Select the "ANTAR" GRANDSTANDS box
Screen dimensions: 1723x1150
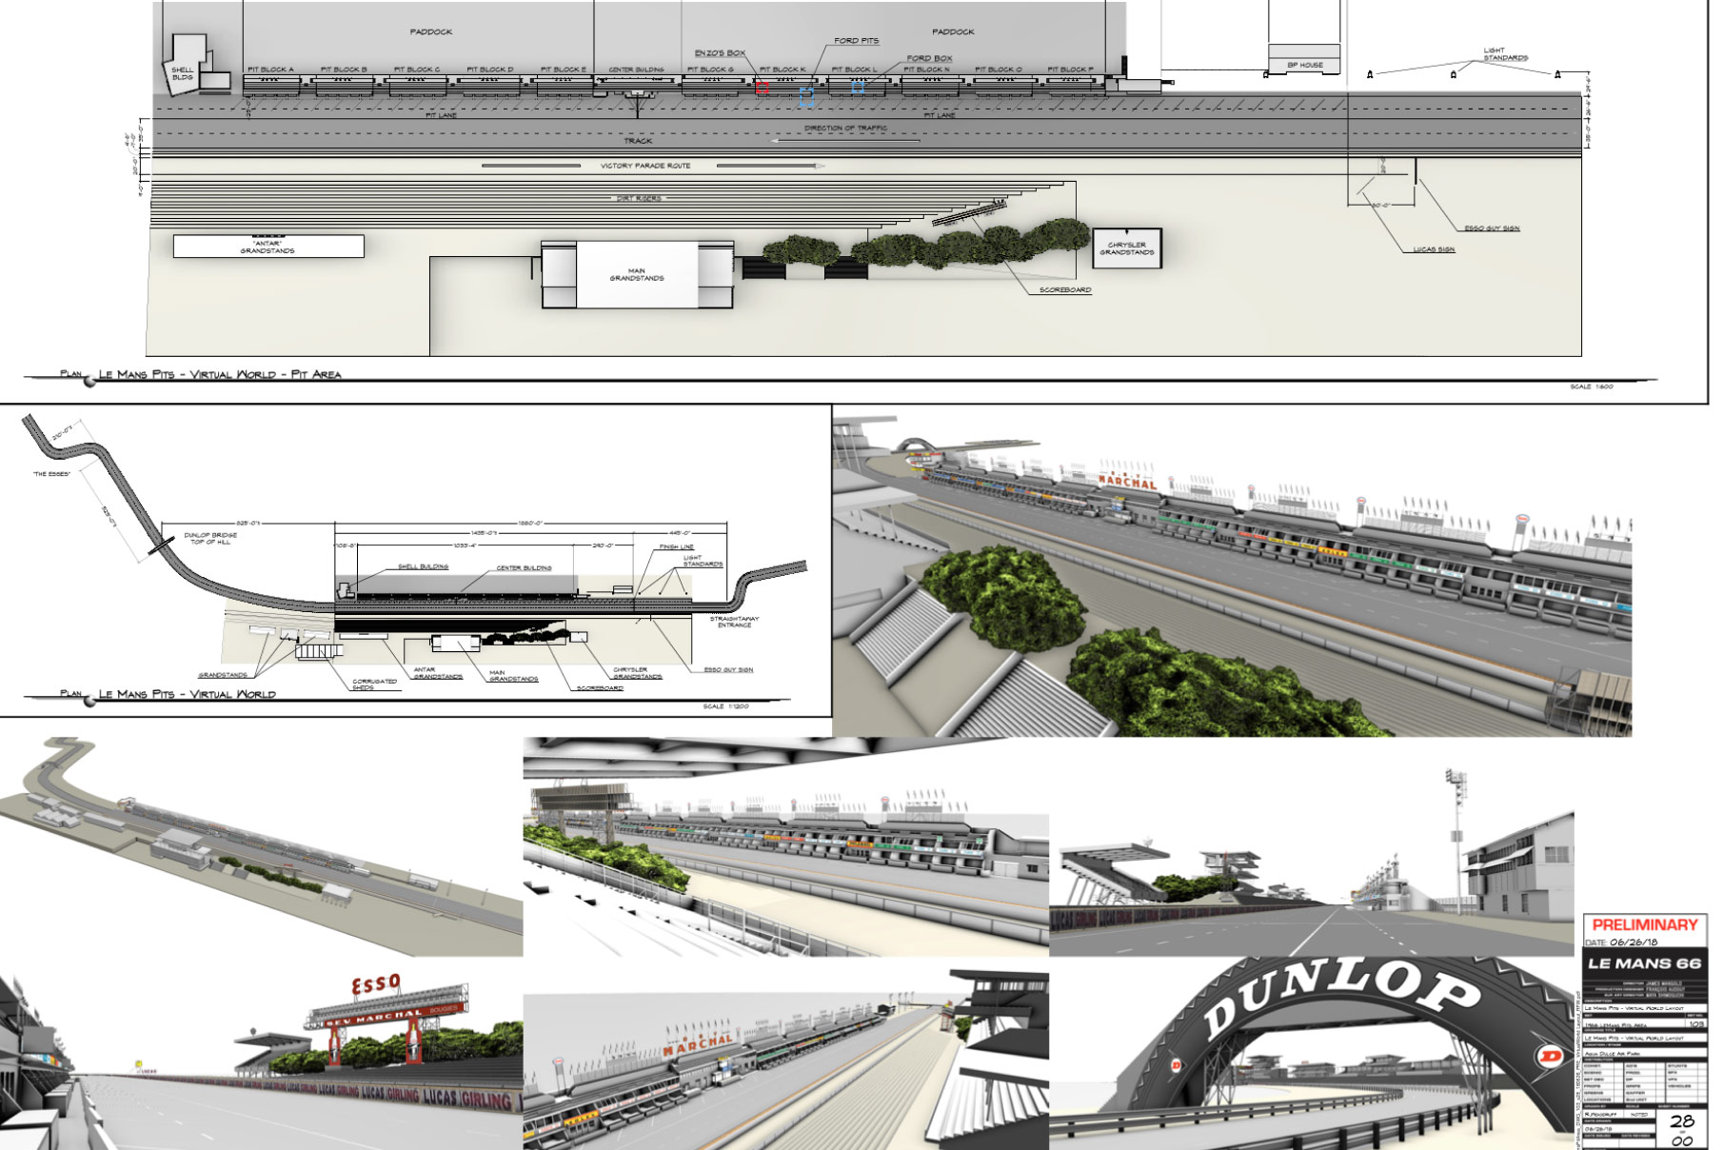pyautogui.click(x=268, y=247)
